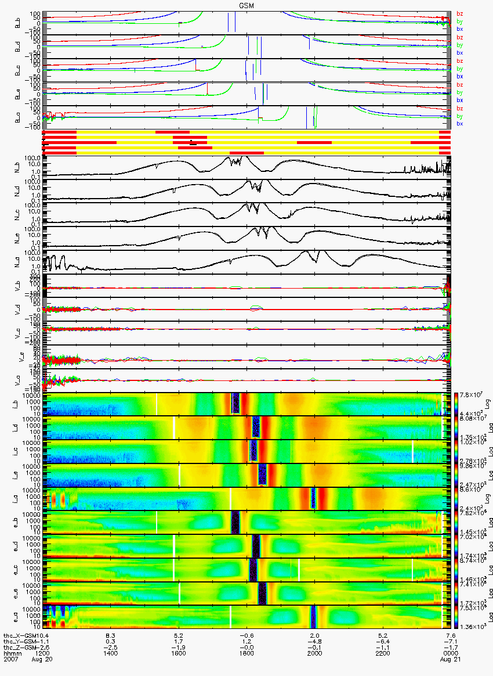Click the N_d density panel label
The image size is (493, 676).
click(17, 191)
